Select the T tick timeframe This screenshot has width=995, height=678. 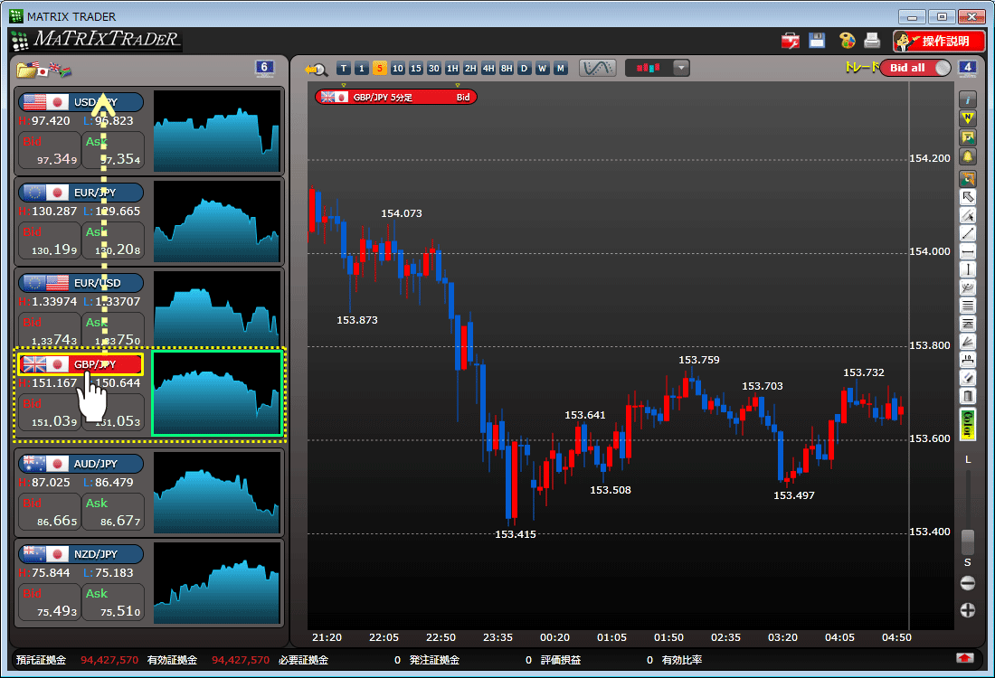tap(344, 69)
